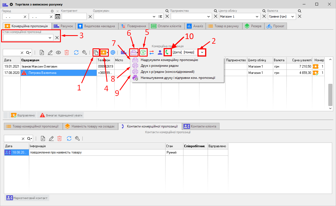This screenshot has width=336, height=206.
Task: Click the eye view icon in upper toolbar
Action: (58, 52)
